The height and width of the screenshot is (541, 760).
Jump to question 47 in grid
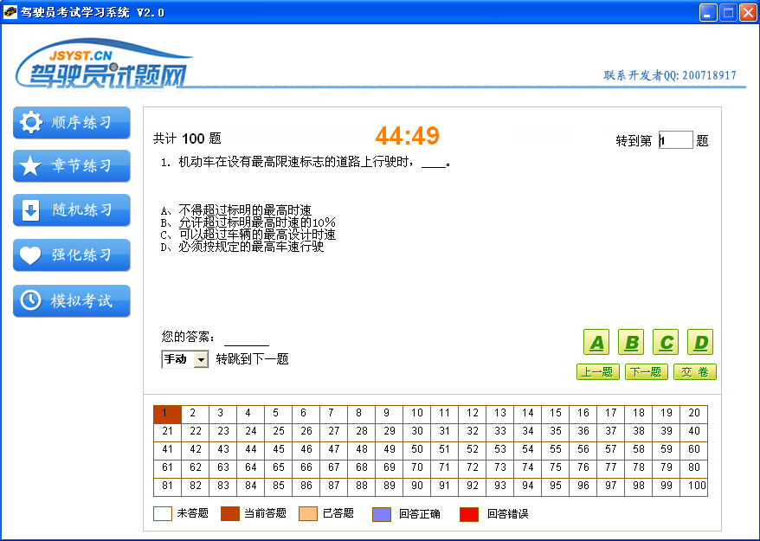[333, 451]
